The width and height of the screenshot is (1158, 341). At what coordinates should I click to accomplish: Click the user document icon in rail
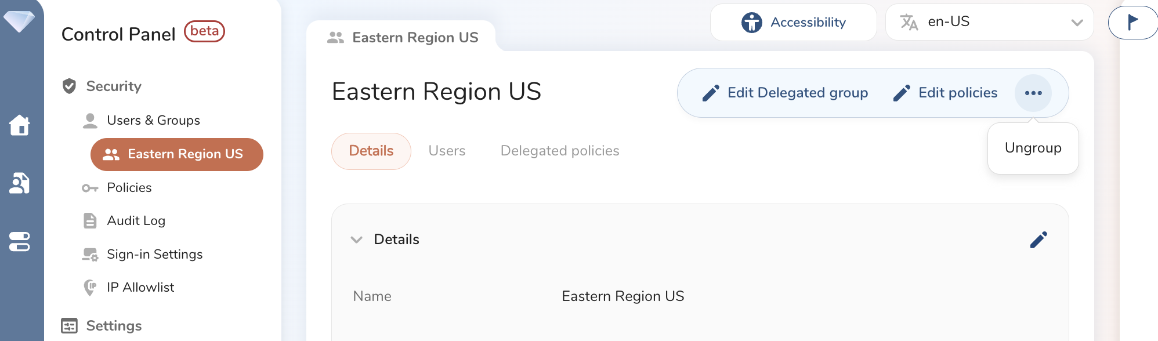coord(20,183)
